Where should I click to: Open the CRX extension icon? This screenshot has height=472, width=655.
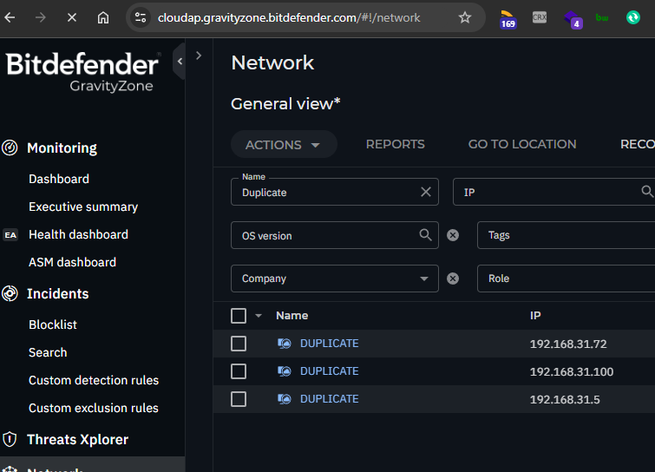tap(540, 17)
